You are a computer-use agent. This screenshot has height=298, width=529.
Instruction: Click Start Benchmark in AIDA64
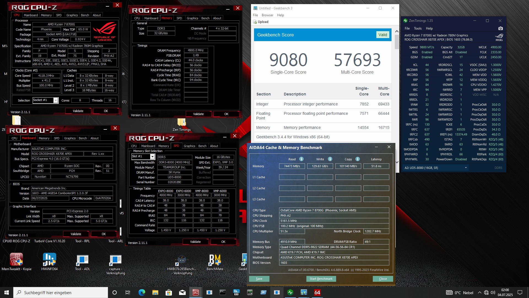coord(321,279)
